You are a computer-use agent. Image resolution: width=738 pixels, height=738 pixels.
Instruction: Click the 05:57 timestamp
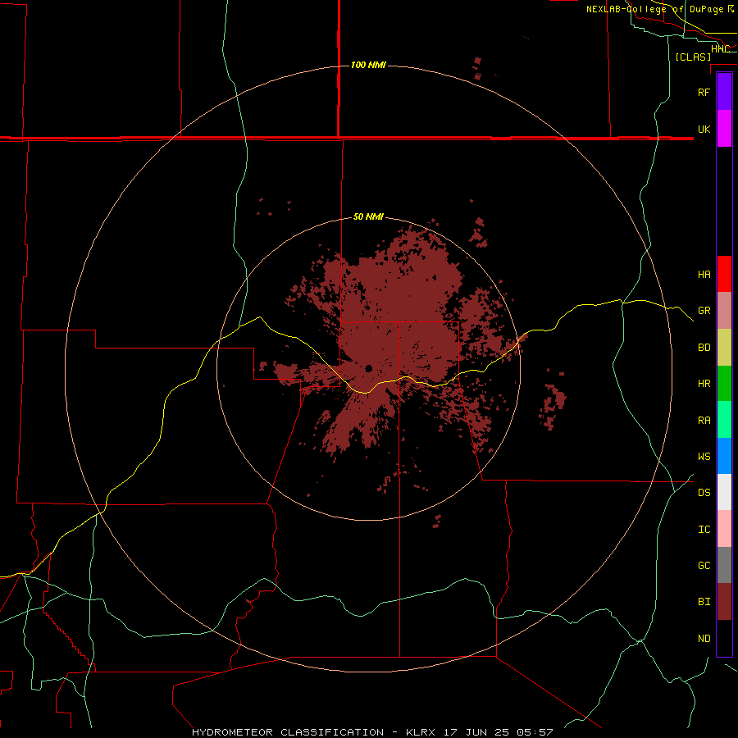pos(534,732)
